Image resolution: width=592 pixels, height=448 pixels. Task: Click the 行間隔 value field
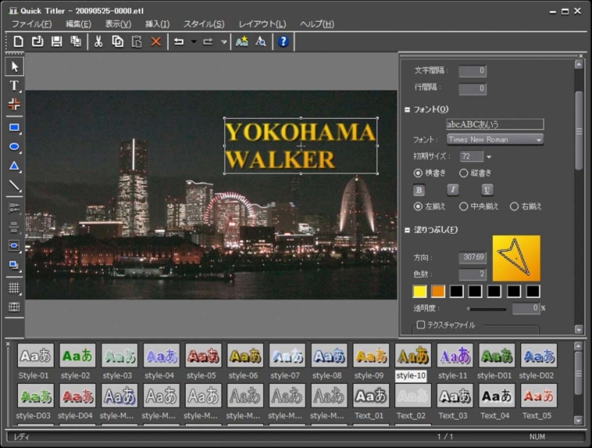coord(473,89)
